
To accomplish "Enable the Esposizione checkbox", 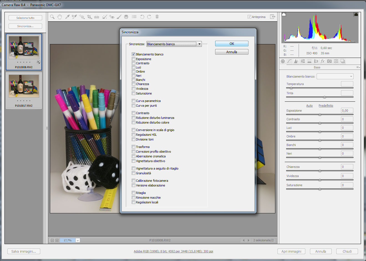I will (133, 59).
